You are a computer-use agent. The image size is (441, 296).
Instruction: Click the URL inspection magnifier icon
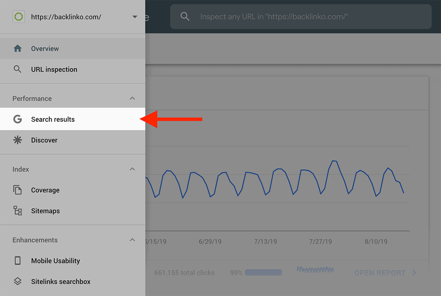click(x=17, y=69)
